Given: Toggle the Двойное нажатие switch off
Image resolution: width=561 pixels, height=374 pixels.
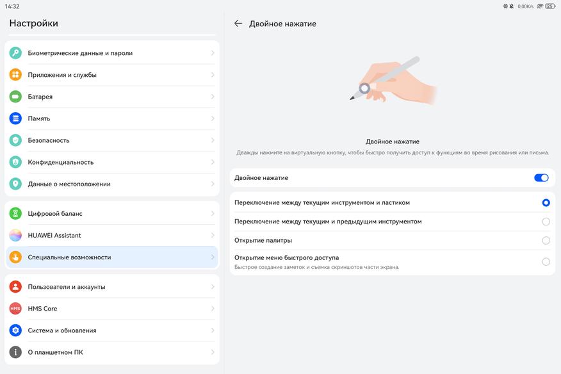Looking at the screenshot, I should (x=541, y=178).
